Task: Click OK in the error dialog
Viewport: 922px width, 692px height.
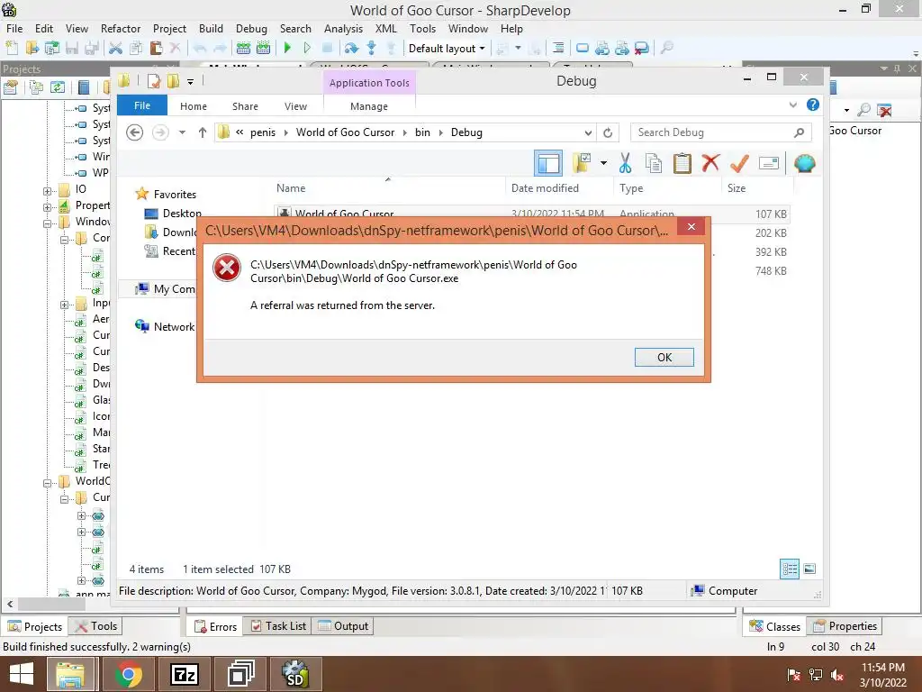Action: pos(664,357)
